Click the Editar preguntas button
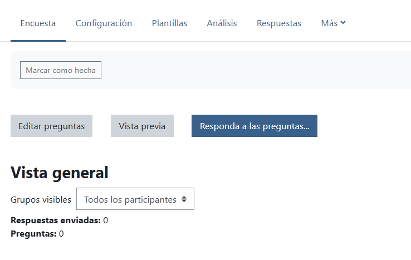 (x=51, y=126)
